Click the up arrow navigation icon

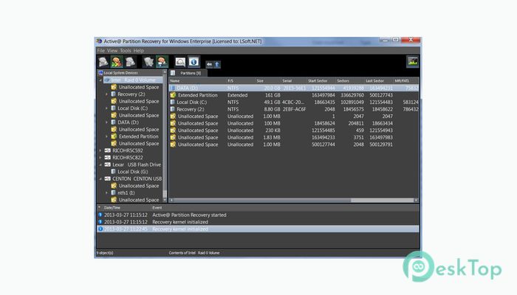click(x=217, y=64)
